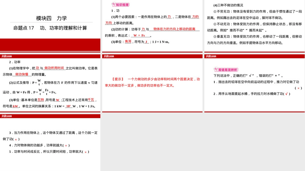Open the slide containing 1．功 knowledge summary
This screenshot has height=171, width=305.
point(152,26)
